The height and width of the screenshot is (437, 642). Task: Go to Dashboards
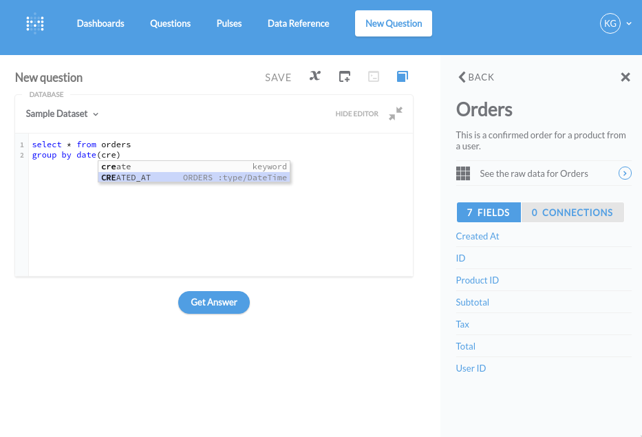[x=100, y=23]
